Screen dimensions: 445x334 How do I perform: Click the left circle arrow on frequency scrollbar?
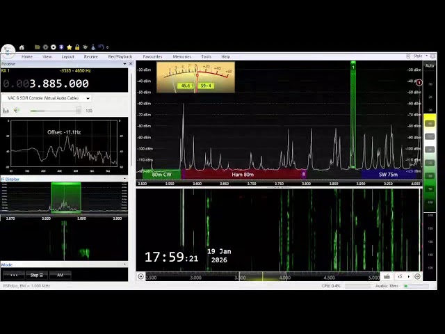(140, 276)
